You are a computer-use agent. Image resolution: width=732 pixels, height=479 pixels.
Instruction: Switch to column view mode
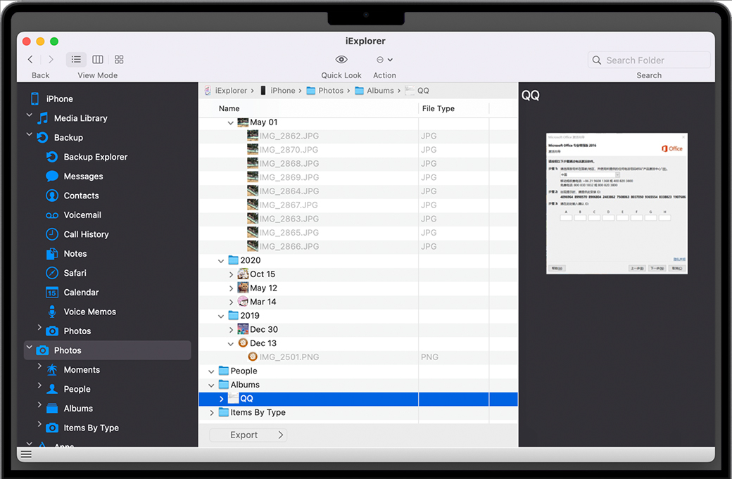tap(98, 60)
